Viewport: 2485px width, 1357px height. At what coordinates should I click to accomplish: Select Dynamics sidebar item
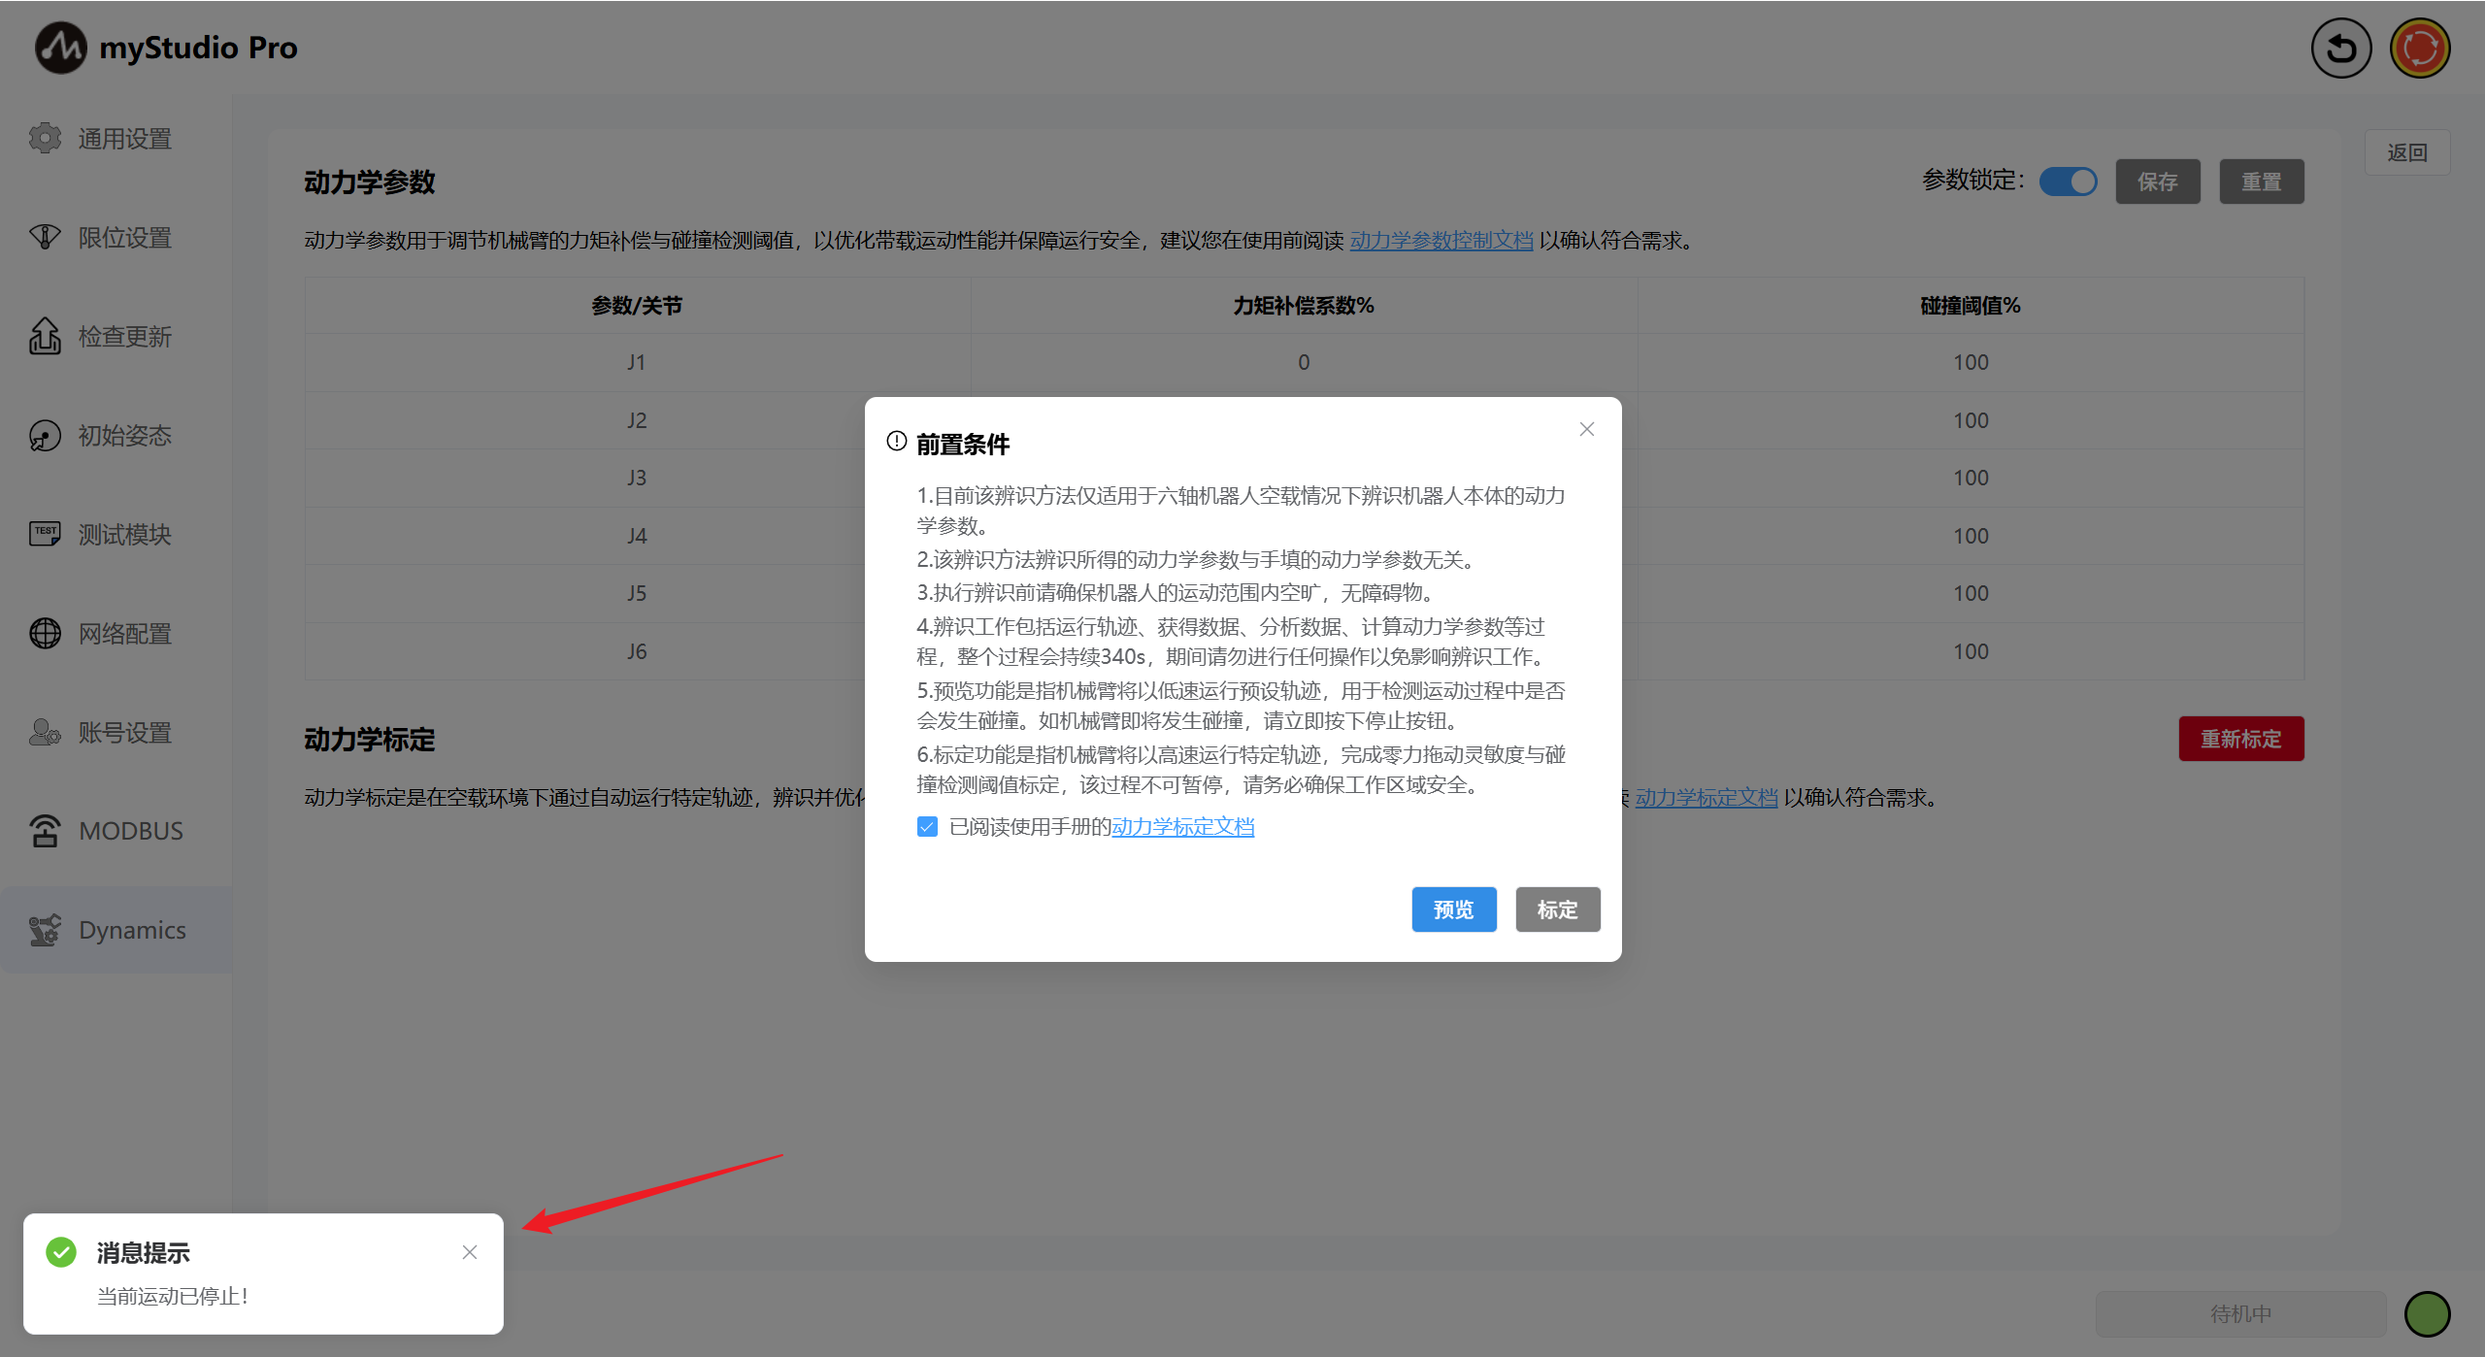tap(131, 930)
